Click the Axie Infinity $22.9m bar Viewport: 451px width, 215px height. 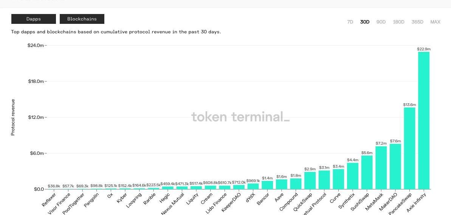click(423, 120)
